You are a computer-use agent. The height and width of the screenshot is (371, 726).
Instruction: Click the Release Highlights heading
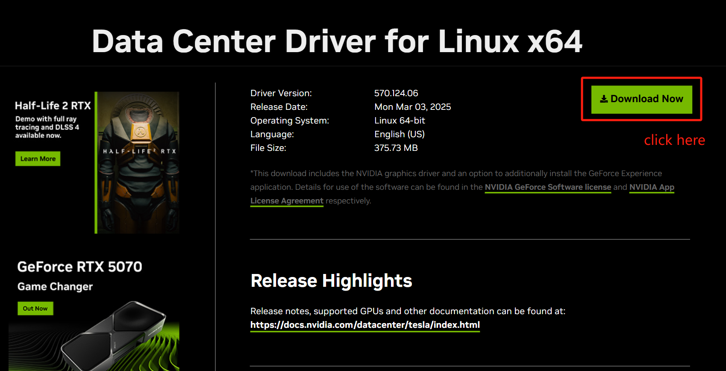point(331,281)
